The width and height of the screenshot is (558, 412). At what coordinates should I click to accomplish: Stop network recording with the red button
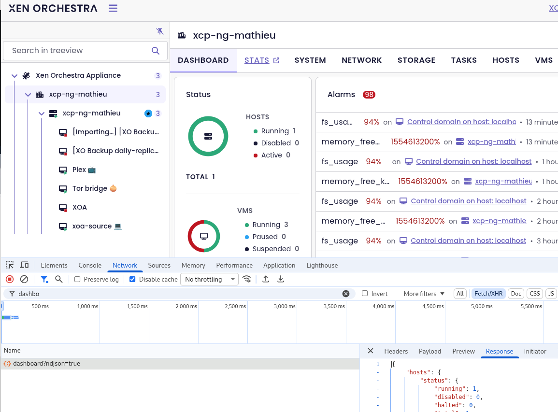[10, 279]
